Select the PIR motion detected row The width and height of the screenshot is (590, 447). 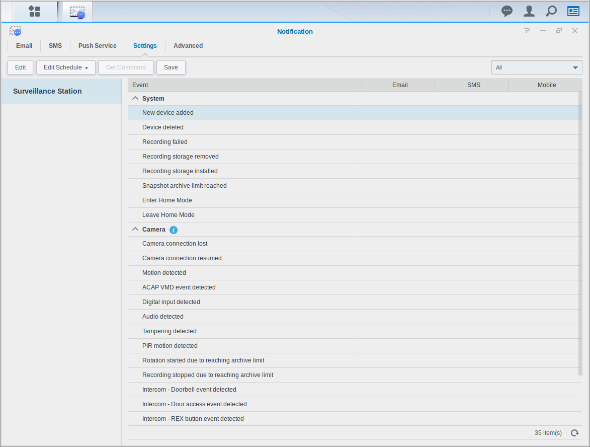[x=355, y=346]
